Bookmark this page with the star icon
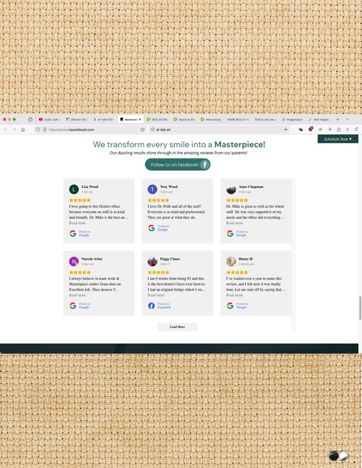 (143, 129)
